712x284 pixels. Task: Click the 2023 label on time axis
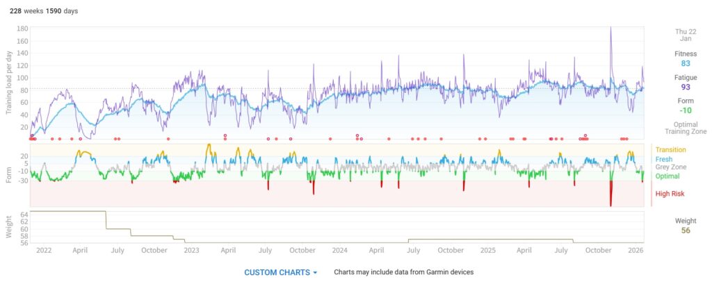coord(191,249)
